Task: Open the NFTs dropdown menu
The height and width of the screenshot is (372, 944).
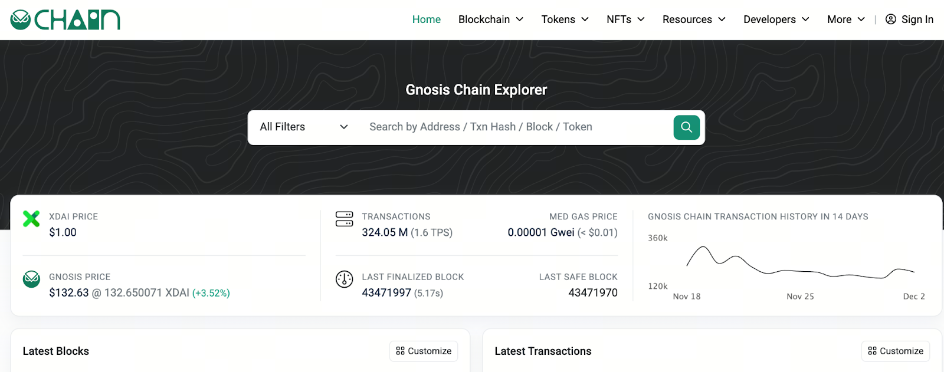Action: point(625,19)
